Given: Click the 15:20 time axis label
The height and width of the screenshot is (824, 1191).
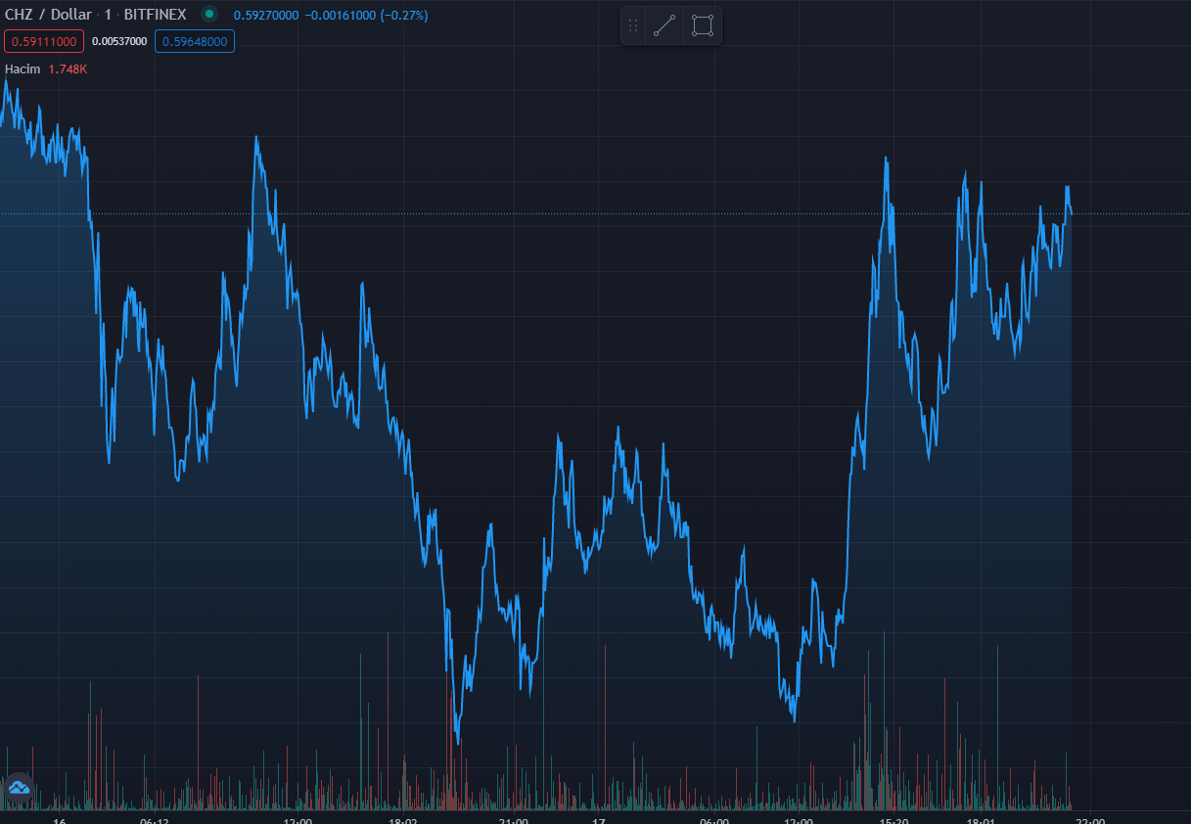Looking at the screenshot, I should click(894, 821).
